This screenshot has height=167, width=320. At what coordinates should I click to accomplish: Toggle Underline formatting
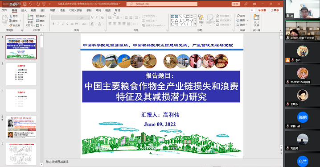62,24
